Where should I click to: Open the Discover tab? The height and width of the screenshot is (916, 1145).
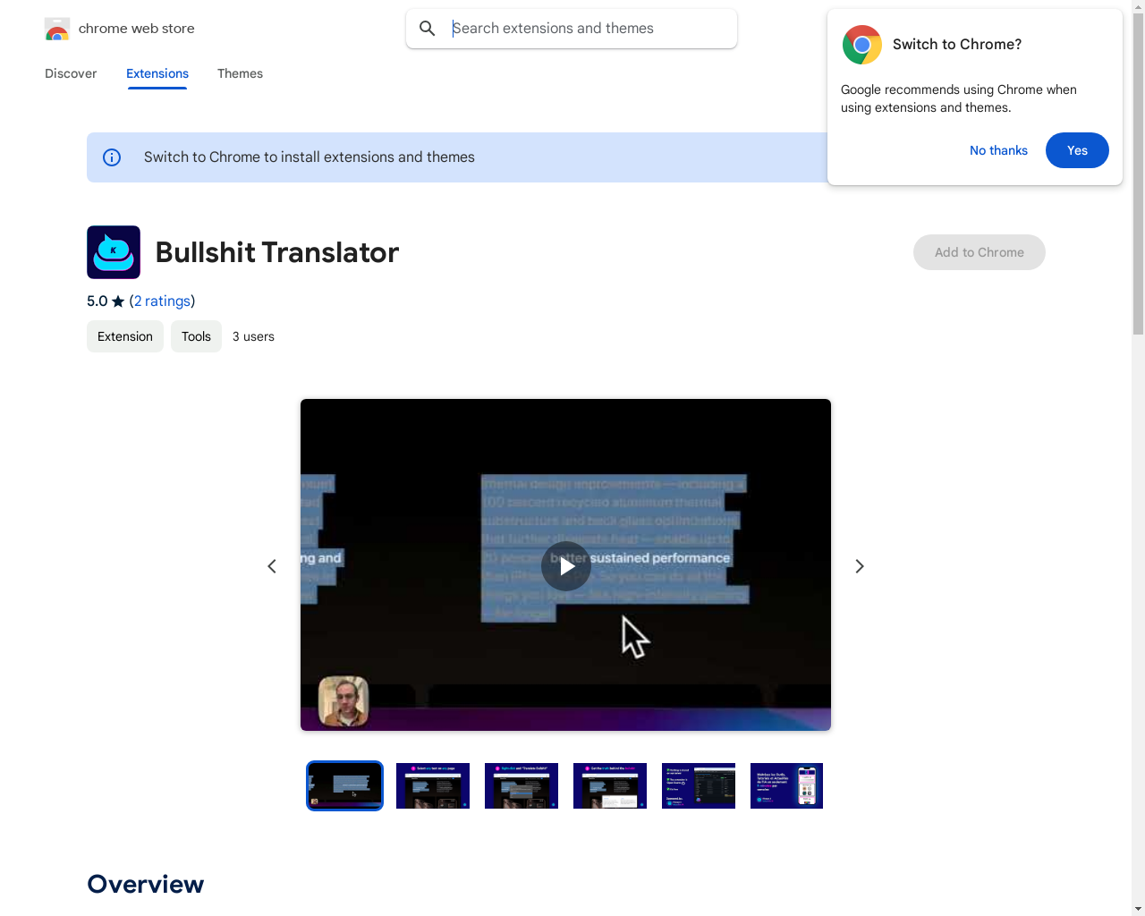tap(71, 73)
